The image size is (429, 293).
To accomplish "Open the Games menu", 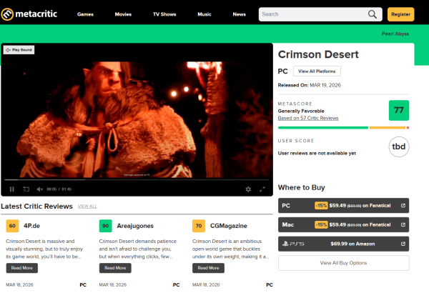I will [x=85, y=14].
